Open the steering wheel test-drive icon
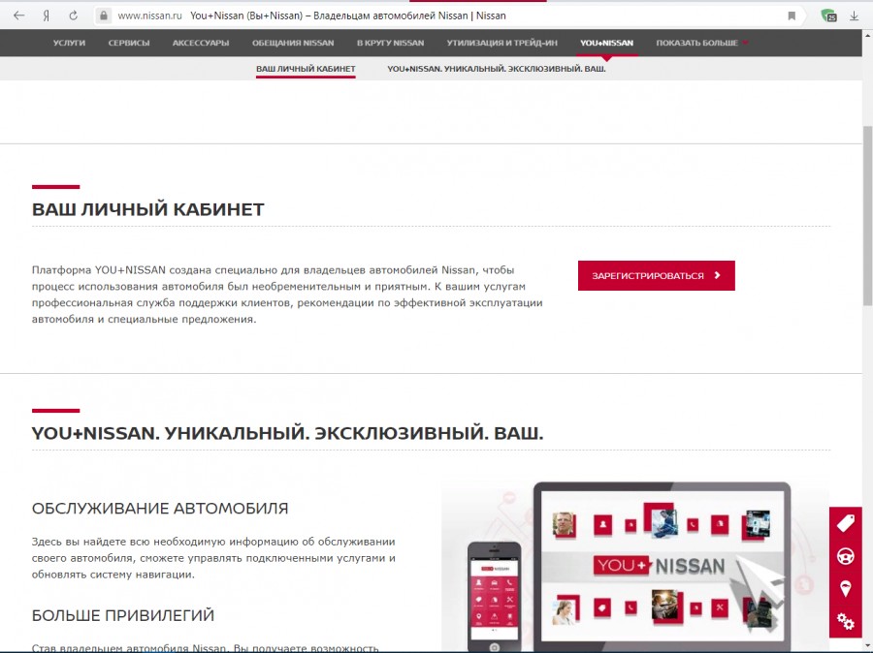This screenshot has width=873, height=653. click(x=845, y=556)
